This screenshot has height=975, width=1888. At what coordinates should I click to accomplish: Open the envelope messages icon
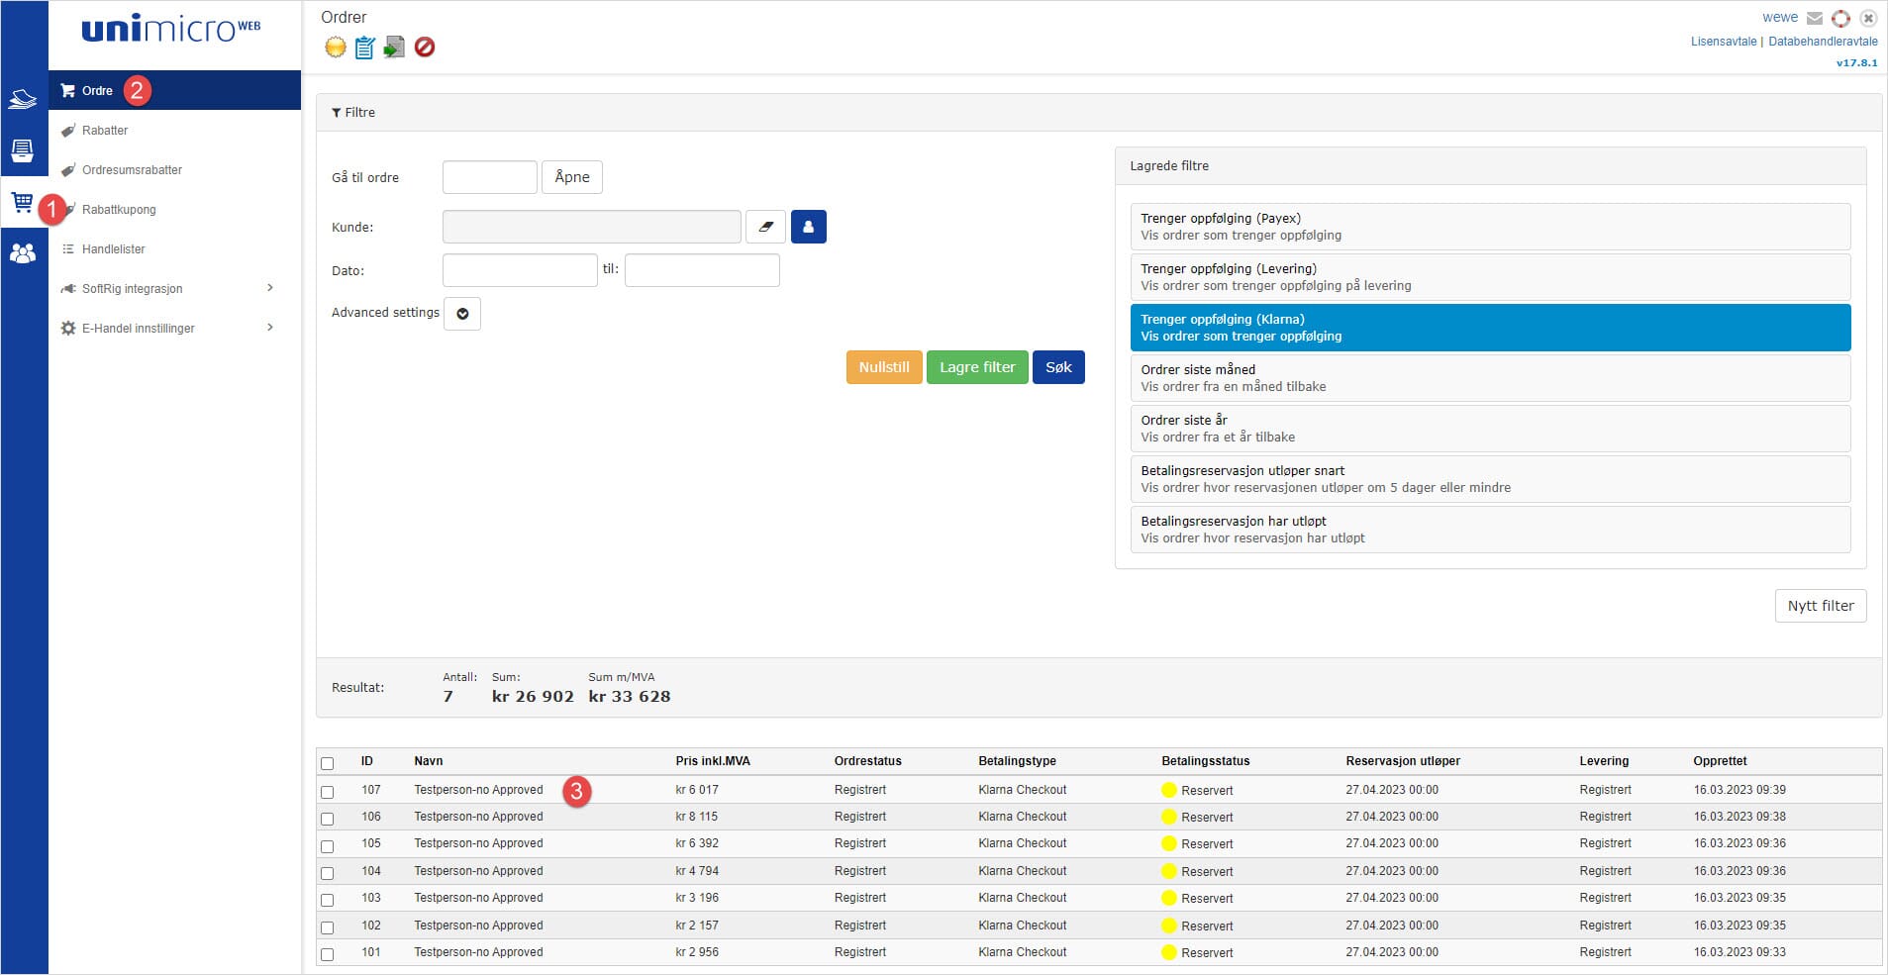coord(1815,18)
